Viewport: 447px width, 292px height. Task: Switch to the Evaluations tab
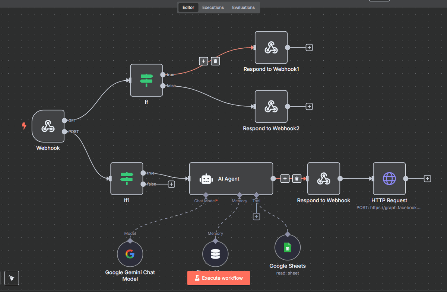243,7
